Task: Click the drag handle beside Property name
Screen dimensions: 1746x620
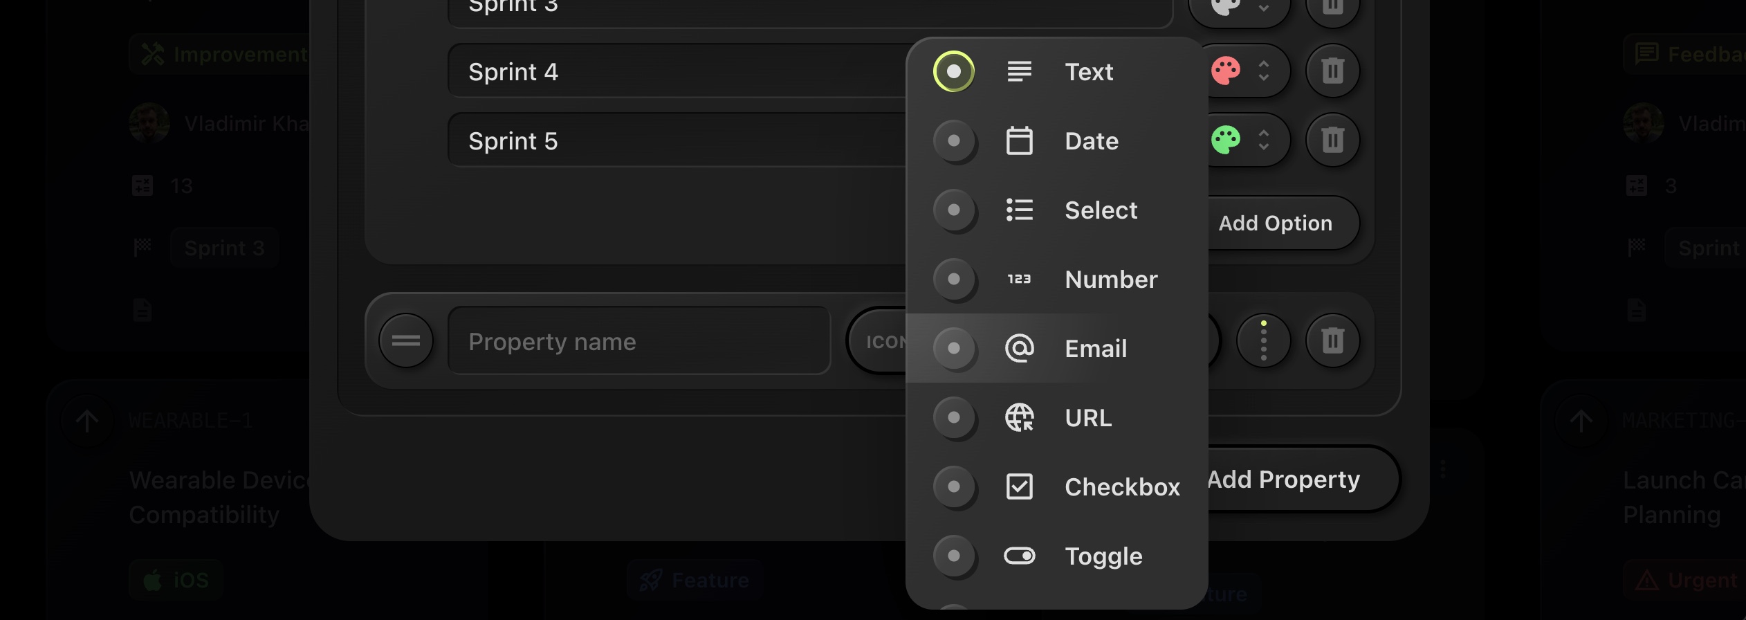Action: 406,340
